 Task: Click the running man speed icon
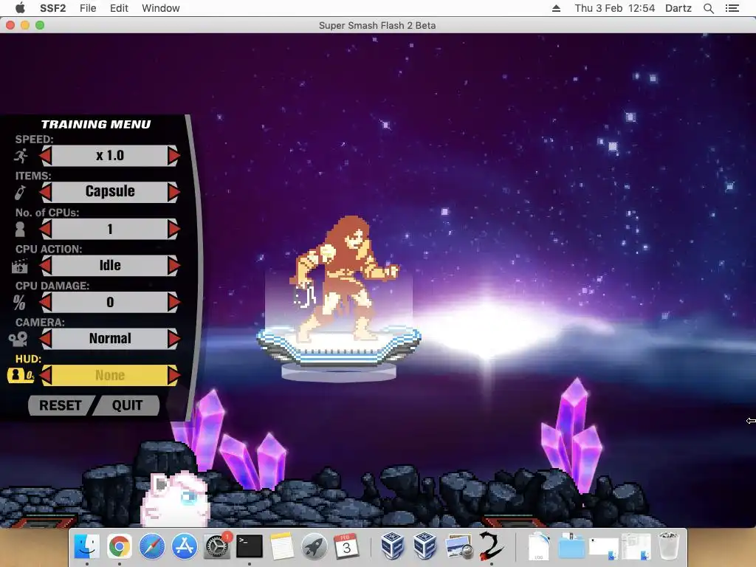click(21, 156)
